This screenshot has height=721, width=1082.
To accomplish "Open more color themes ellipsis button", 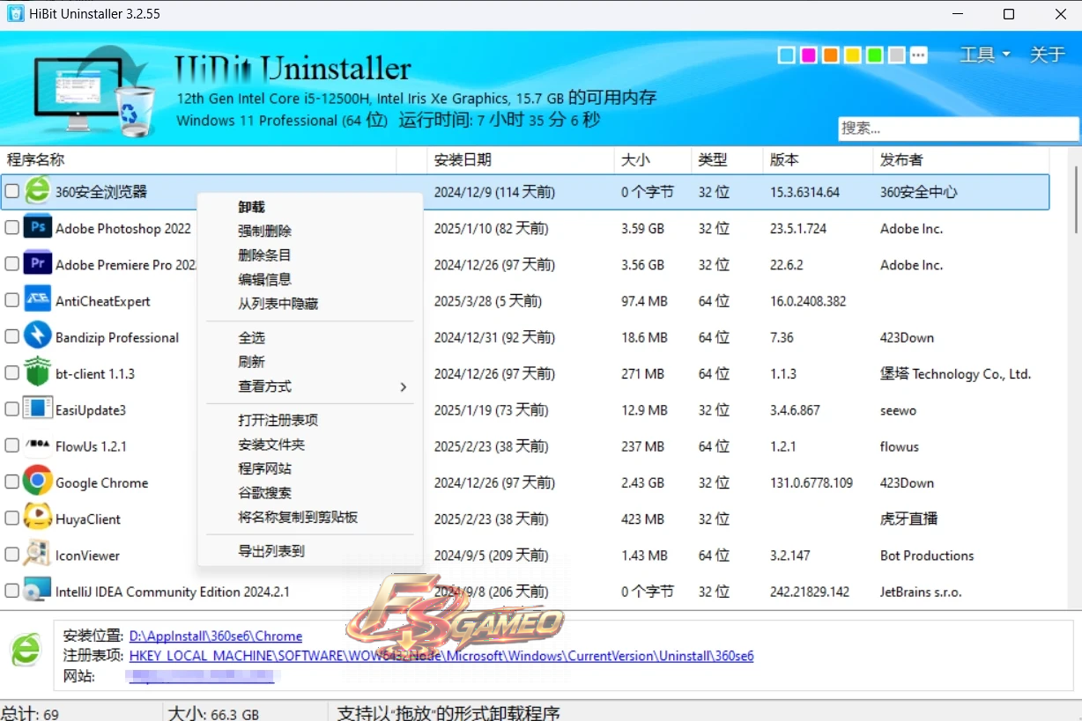I will (919, 55).
